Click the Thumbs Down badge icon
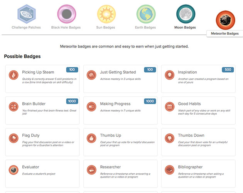 (x=169, y=138)
